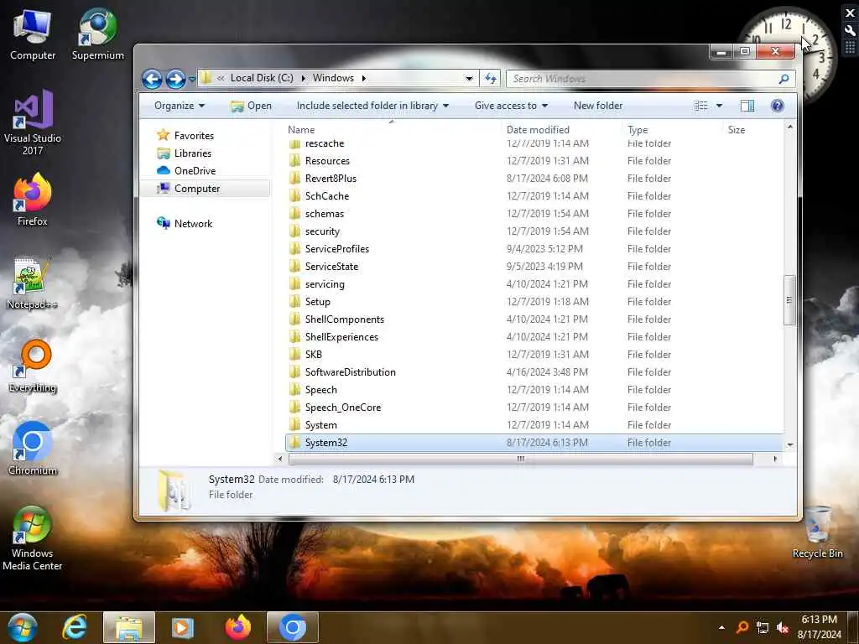Go forward using the Forward arrow button
Viewport: 859px width, 644px height.
tap(175, 79)
